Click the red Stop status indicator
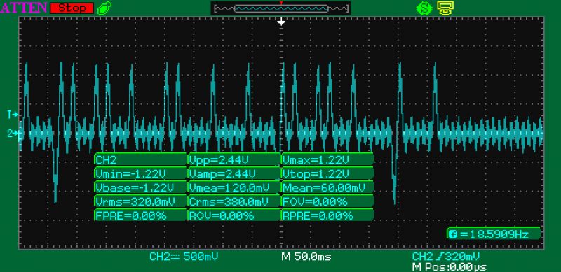 tap(72, 8)
